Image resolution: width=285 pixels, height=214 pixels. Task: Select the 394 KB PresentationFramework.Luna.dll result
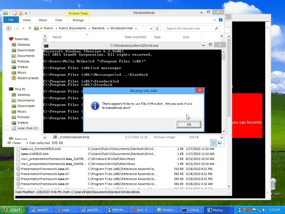point(45,184)
